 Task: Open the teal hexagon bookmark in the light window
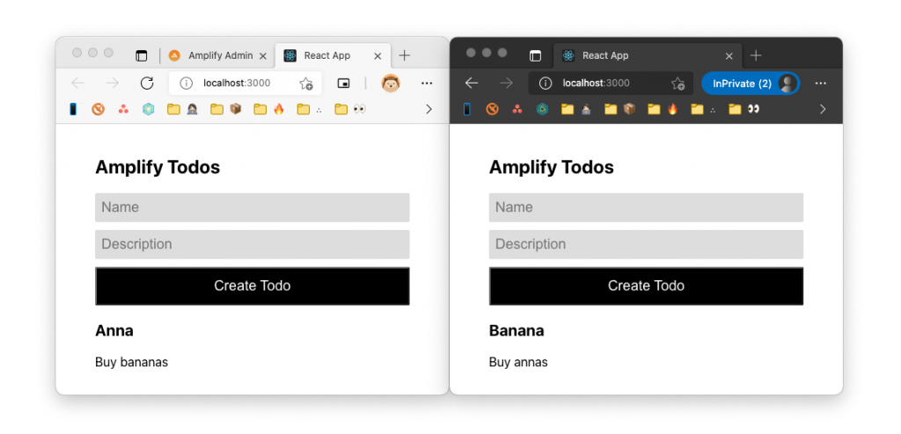pos(149,109)
